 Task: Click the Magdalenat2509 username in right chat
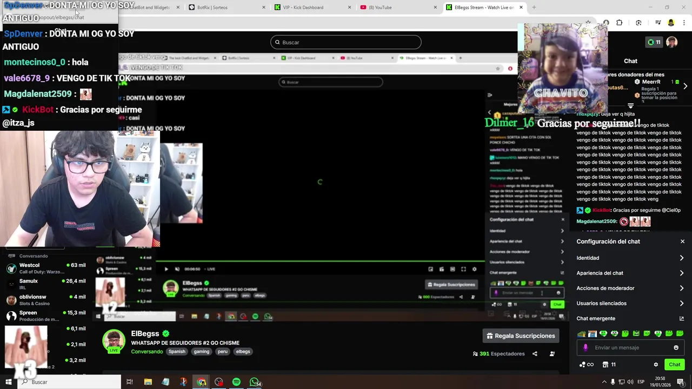pos(596,222)
